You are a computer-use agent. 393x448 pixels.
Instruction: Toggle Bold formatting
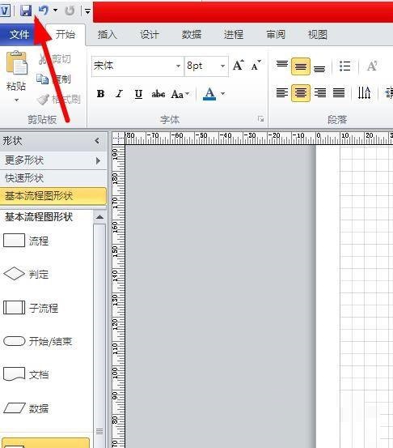pos(100,93)
